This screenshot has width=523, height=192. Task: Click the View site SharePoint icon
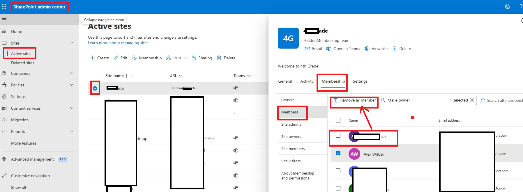pyautogui.click(x=367, y=49)
